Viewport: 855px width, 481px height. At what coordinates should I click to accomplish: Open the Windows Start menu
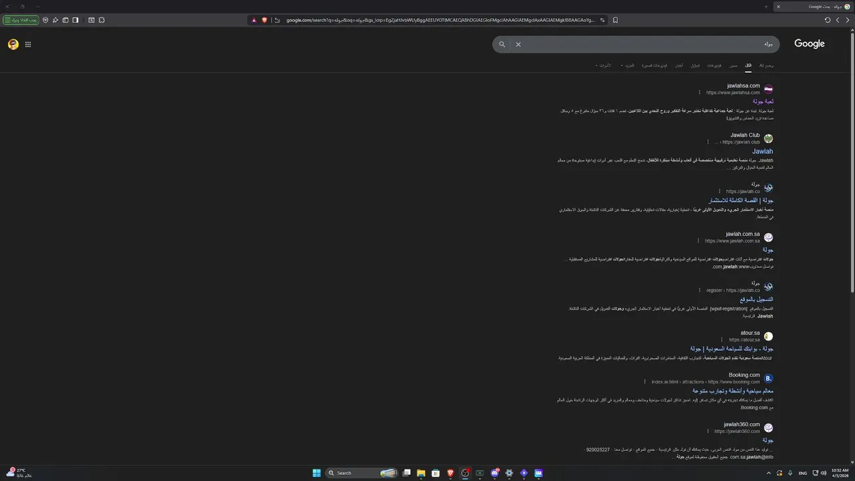tap(317, 473)
